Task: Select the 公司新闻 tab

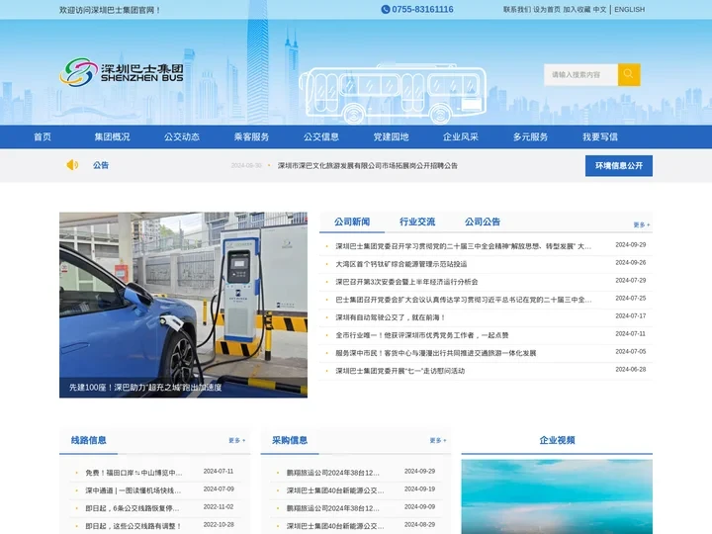Action: pyautogui.click(x=352, y=222)
